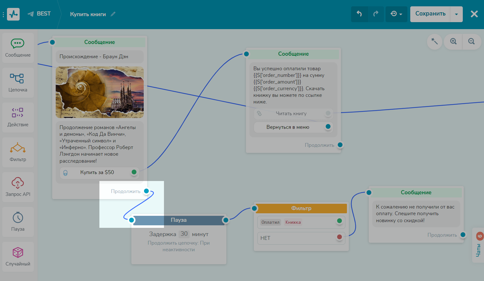The image size is (484, 281).
Task: Click the Читать книгу link button
Action: [293, 114]
